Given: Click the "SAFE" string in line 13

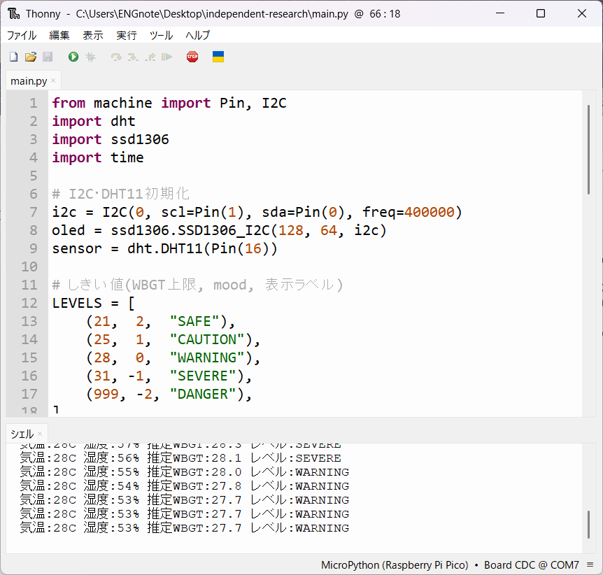Looking at the screenshot, I should coord(194,321).
